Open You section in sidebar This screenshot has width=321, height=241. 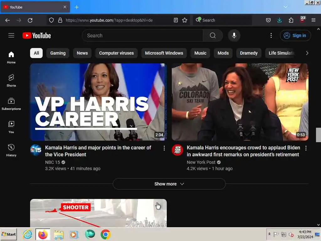[x=11, y=127]
